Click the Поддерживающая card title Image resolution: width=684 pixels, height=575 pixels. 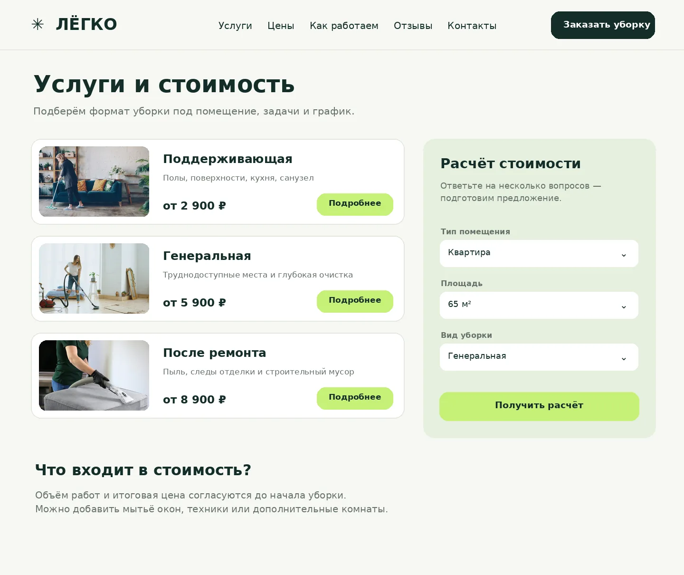pos(228,159)
